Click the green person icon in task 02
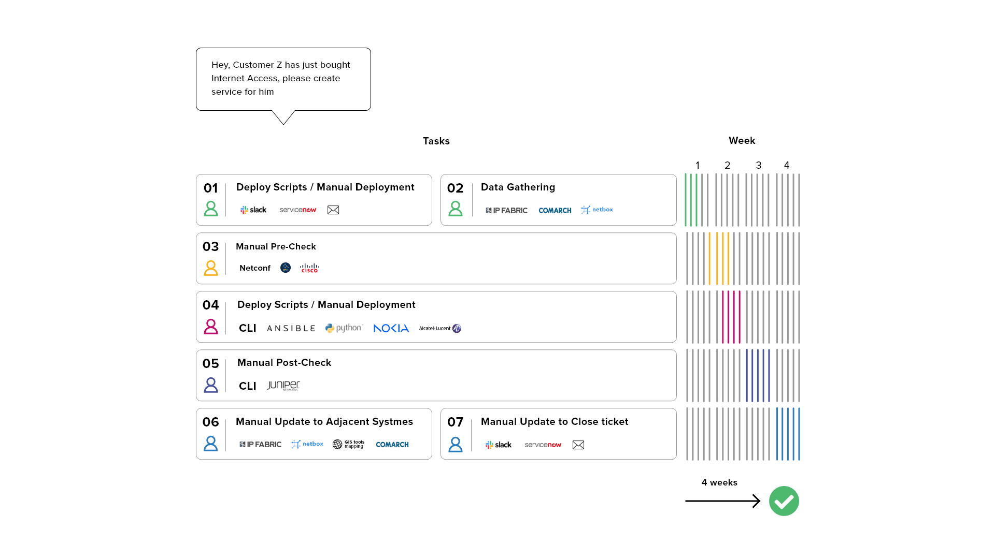Image resolution: width=995 pixels, height=559 pixels. coord(456,209)
